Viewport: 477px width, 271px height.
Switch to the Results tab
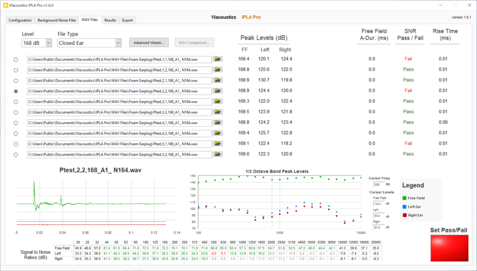[x=110, y=21]
